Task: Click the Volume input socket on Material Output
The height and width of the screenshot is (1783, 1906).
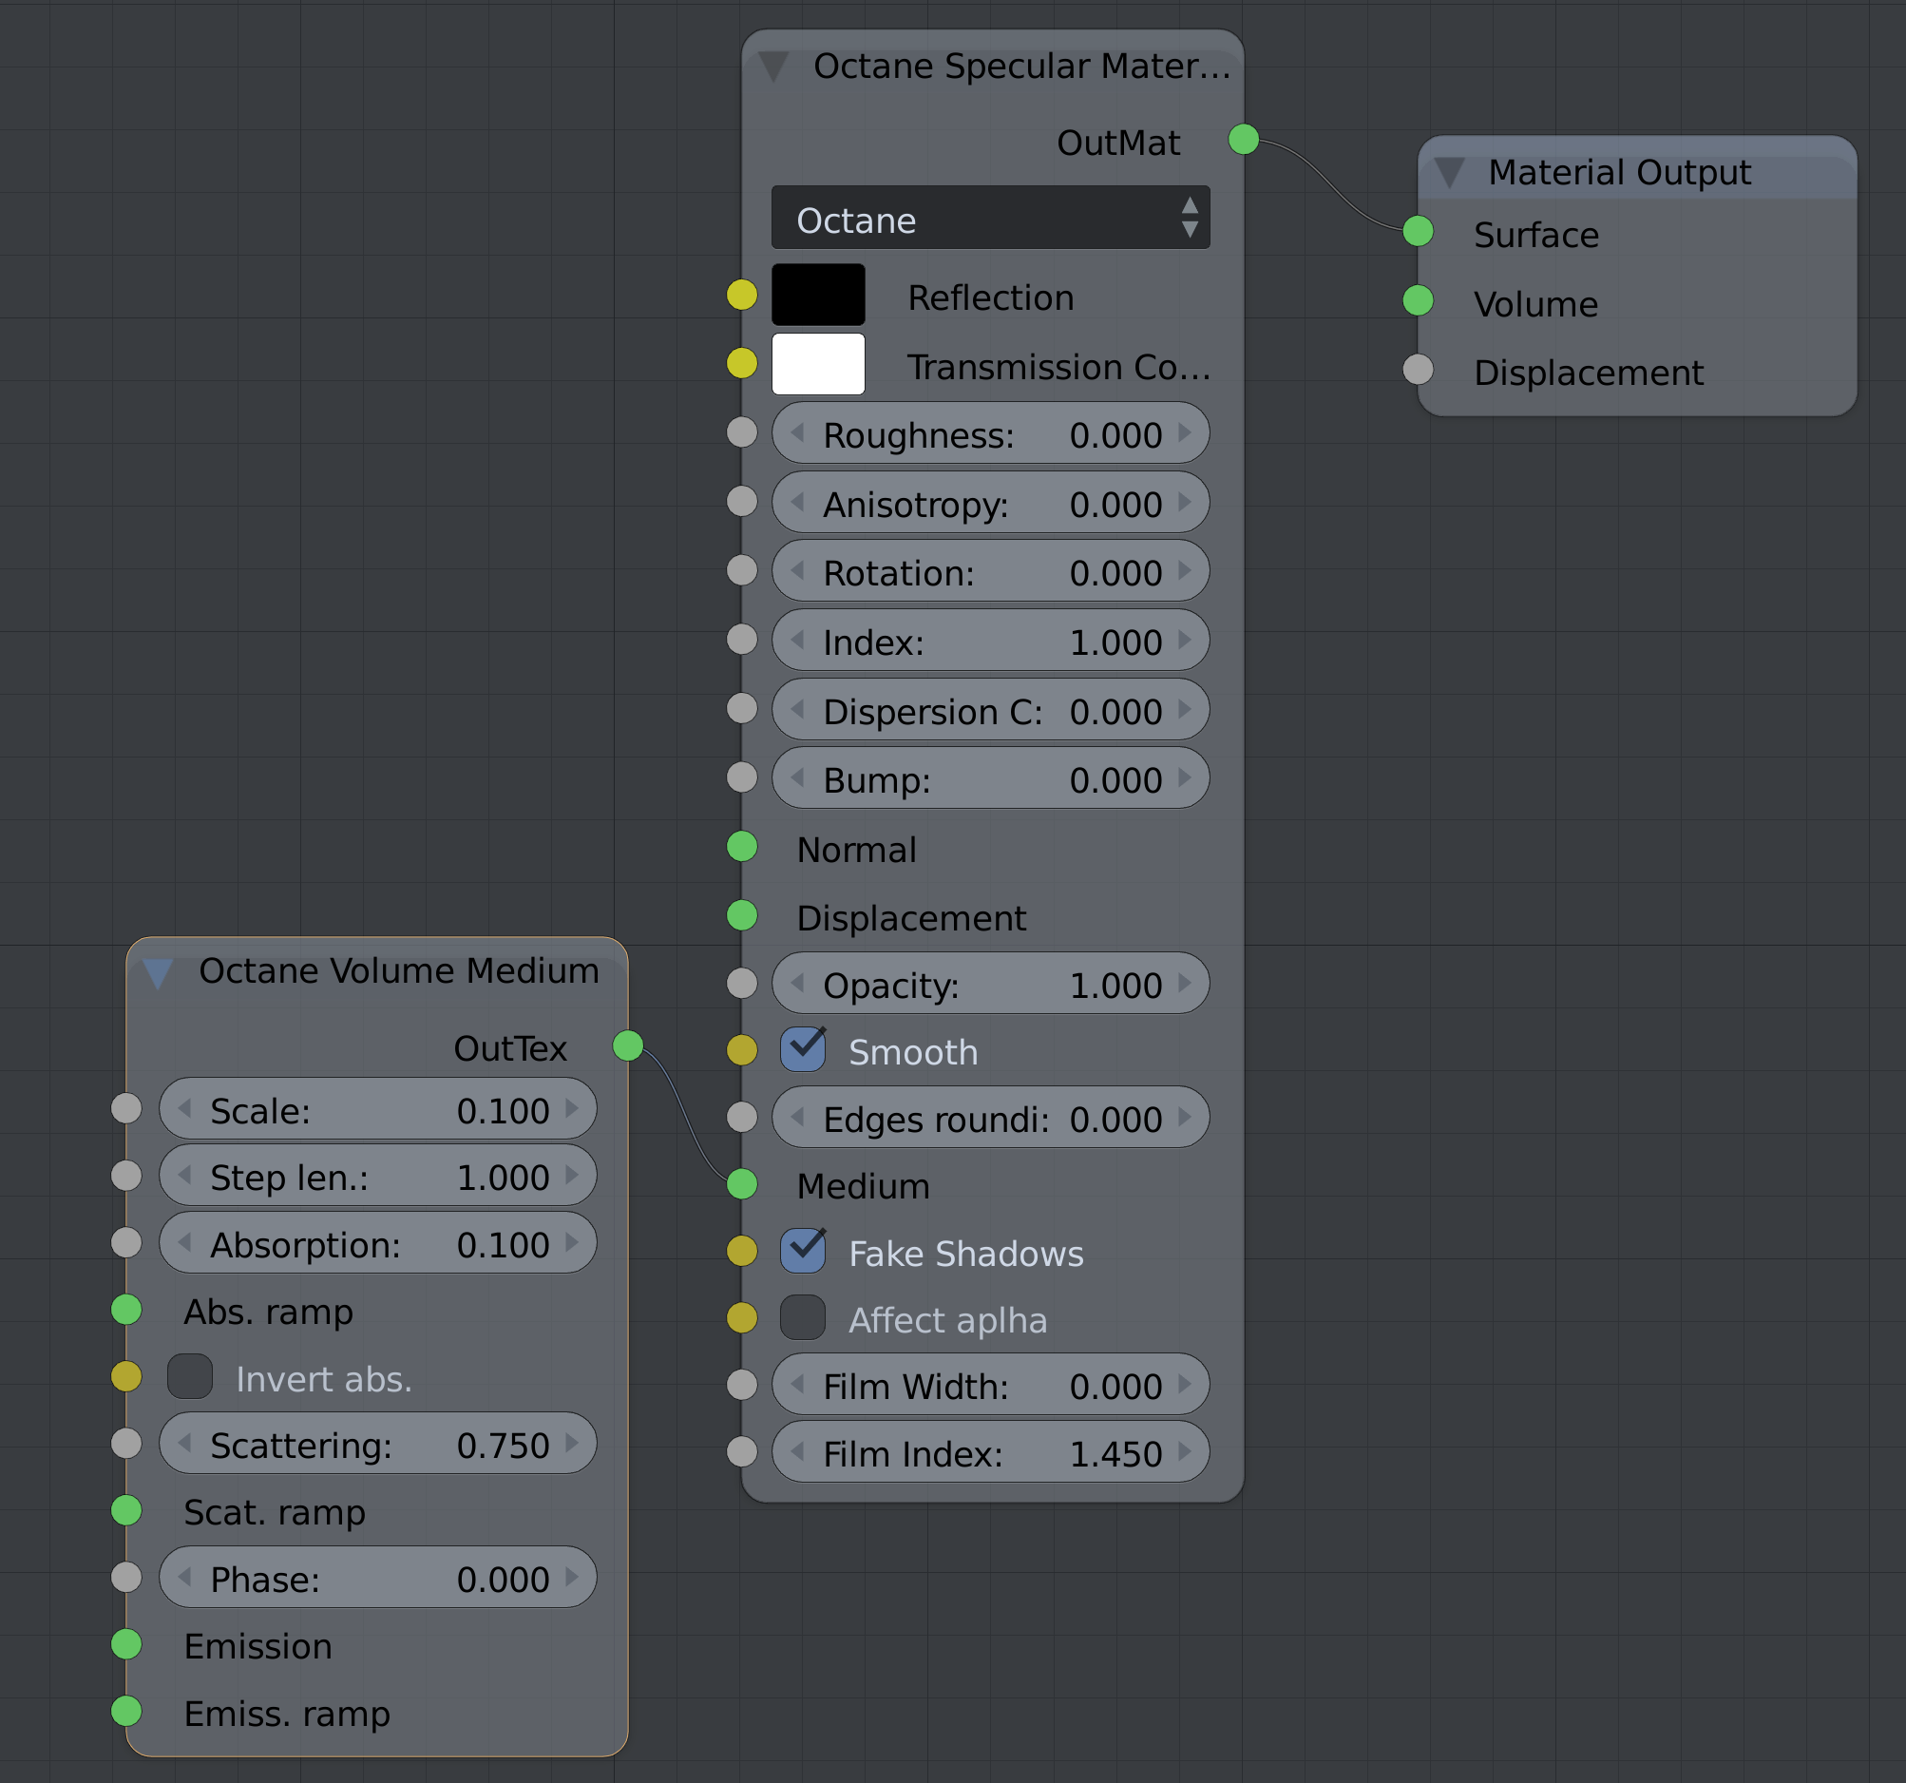Action: point(1418,300)
